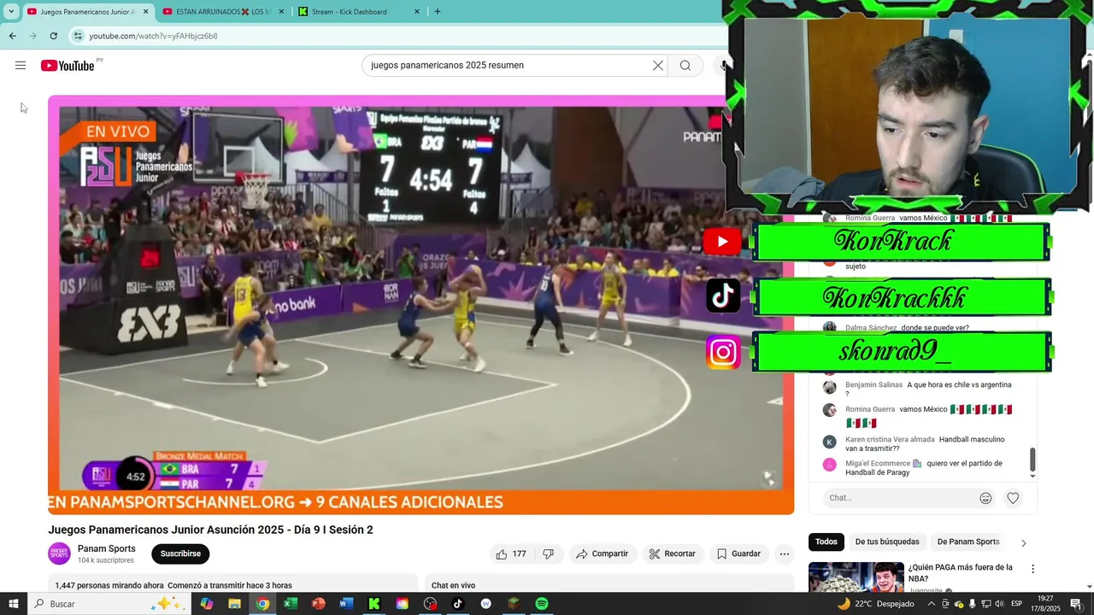
Task: Click the Compartir share button
Action: point(602,554)
